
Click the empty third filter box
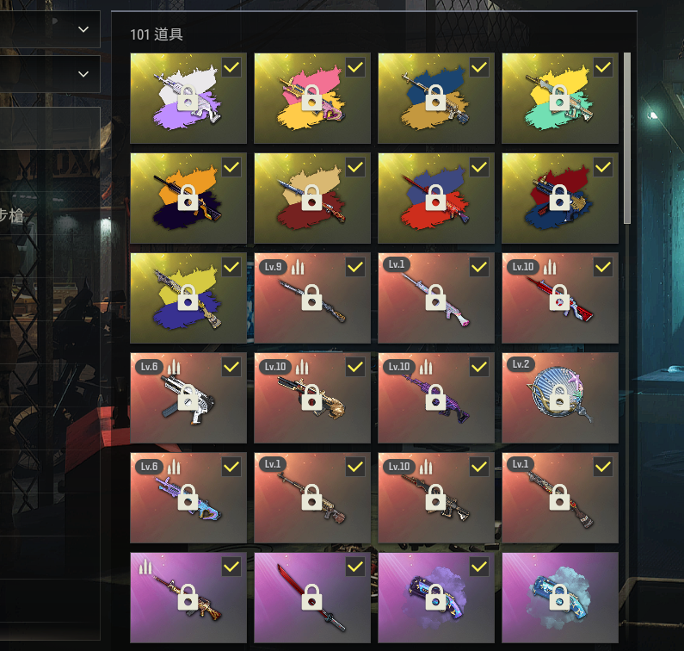pos(50,128)
